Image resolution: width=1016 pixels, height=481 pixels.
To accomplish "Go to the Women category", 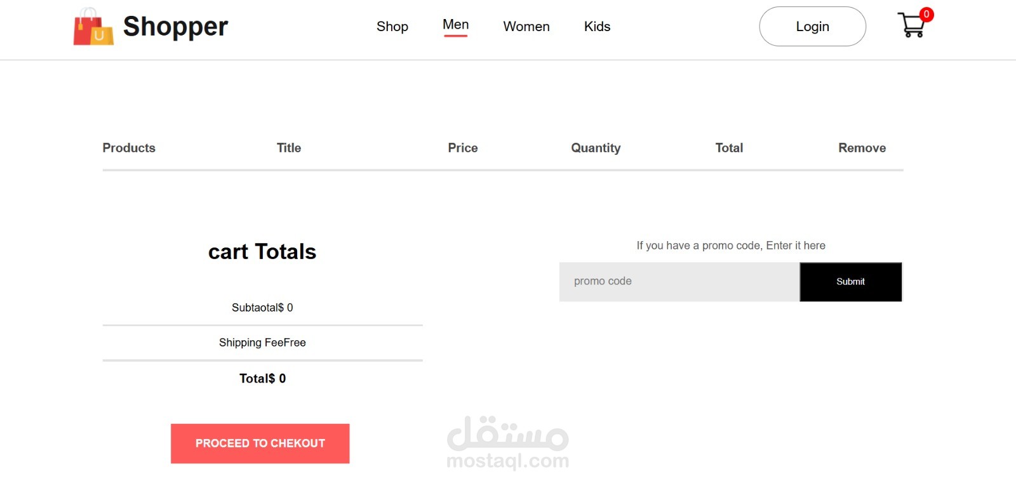I will pyautogui.click(x=526, y=27).
